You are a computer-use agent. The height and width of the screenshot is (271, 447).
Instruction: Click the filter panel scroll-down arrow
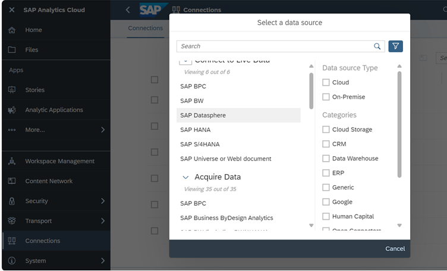(399, 225)
